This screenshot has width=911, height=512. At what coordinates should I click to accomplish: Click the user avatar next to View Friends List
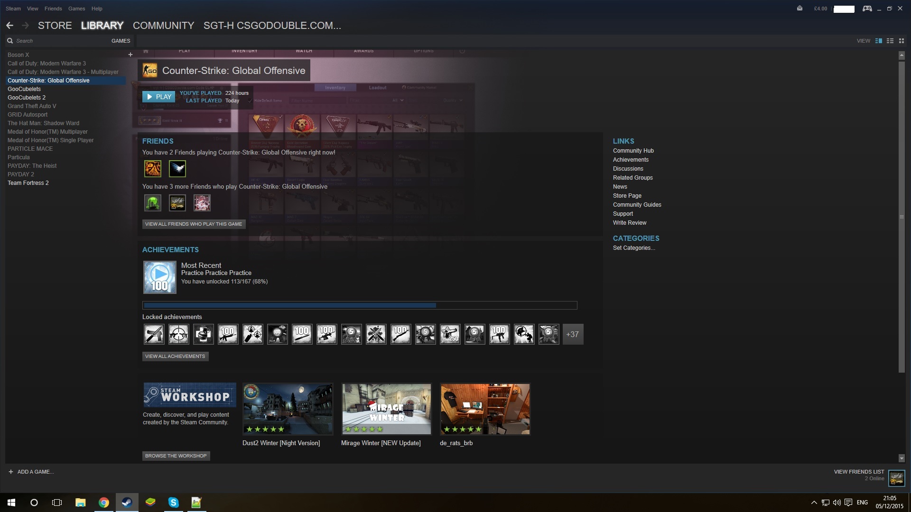(897, 478)
